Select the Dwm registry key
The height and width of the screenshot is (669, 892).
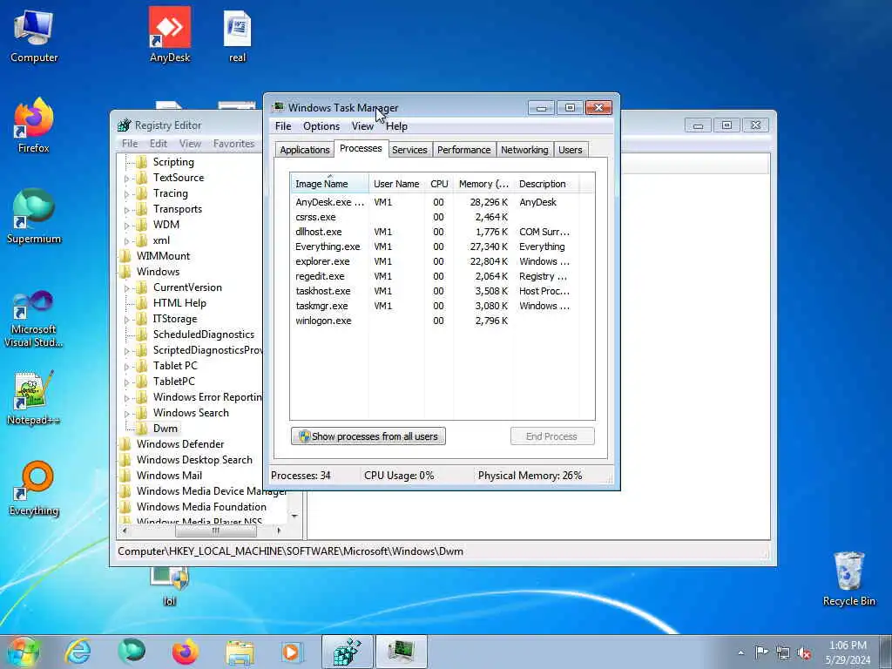pyautogui.click(x=165, y=429)
